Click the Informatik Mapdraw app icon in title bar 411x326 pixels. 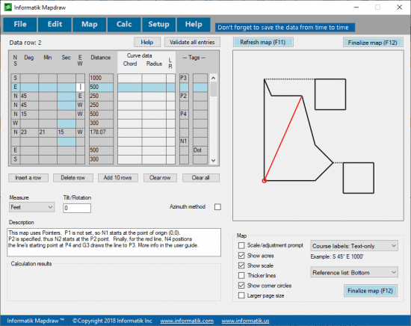[x=8, y=7]
